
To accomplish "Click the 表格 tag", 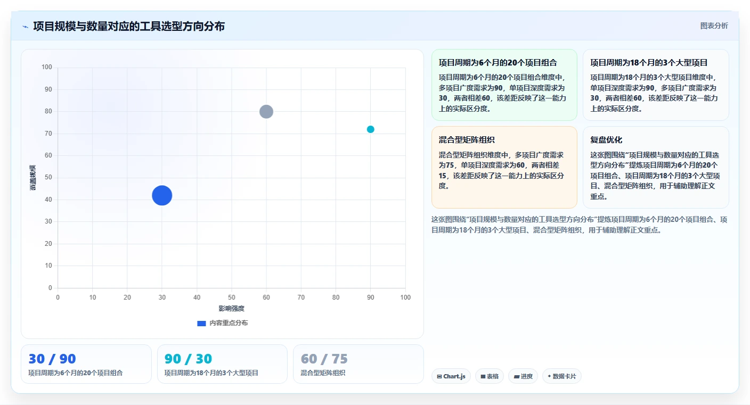I will pyautogui.click(x=490, y=376).
